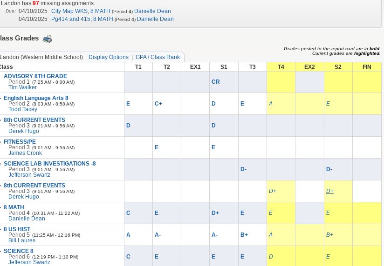Open the Display Options link

coord(108,57)
